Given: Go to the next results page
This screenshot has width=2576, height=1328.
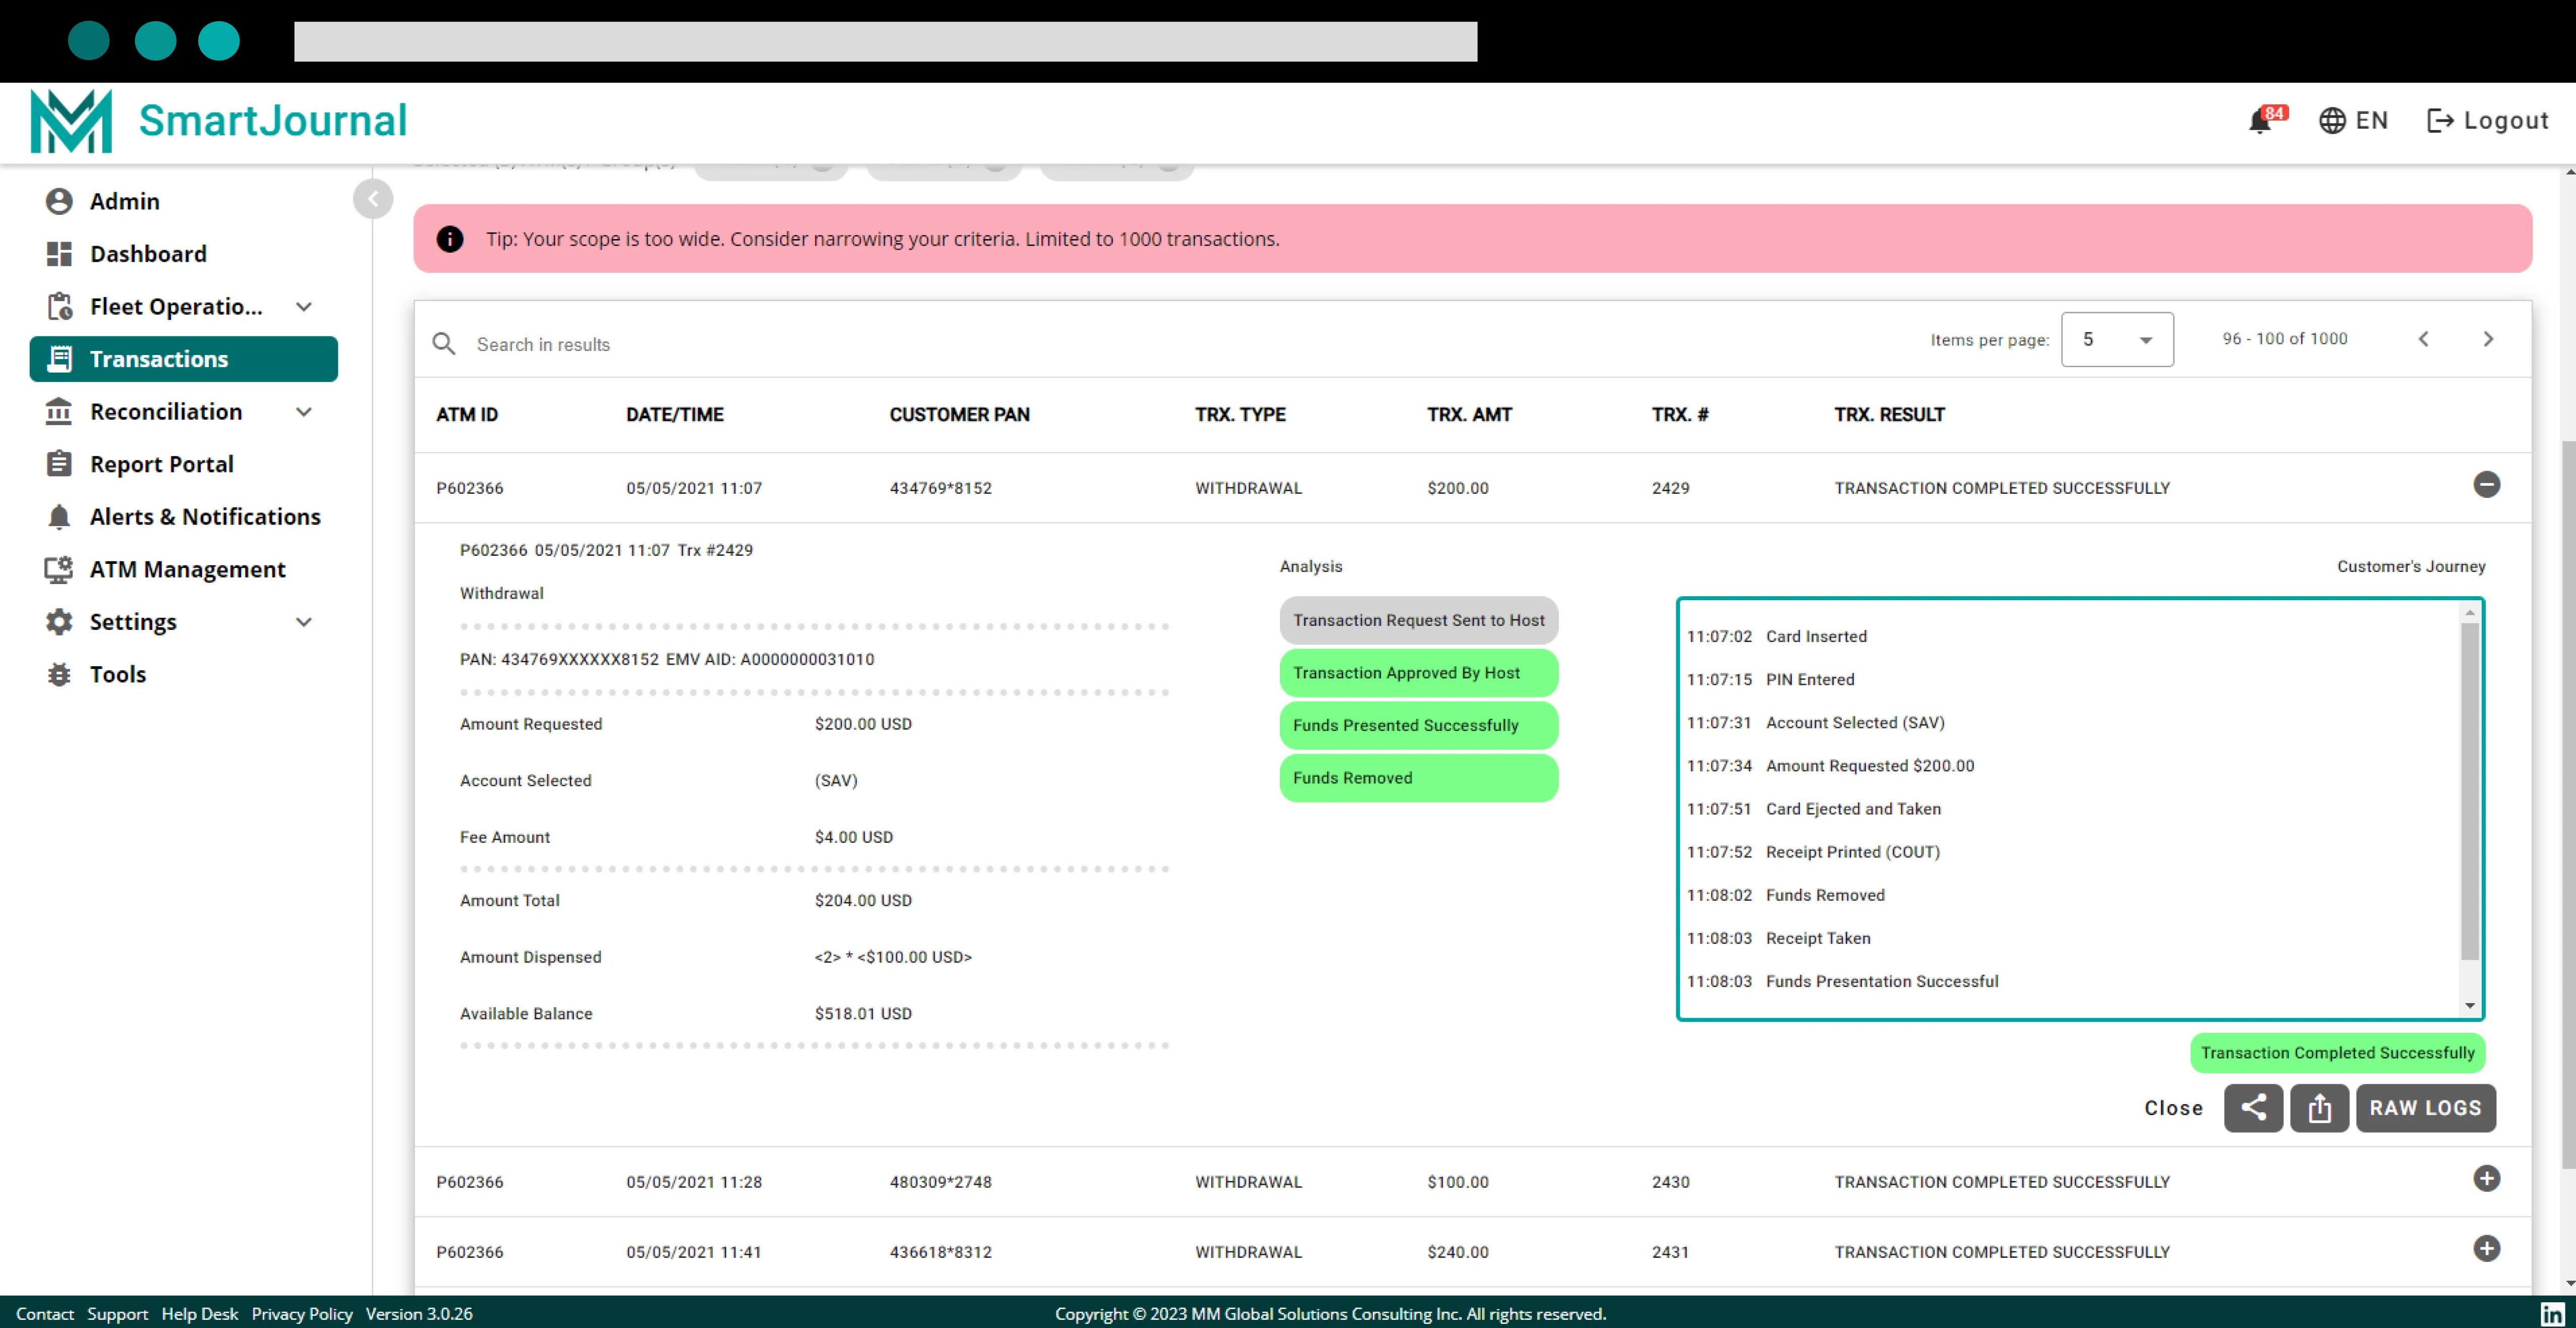Looking at the screenshot, I should click(2488, 339).
